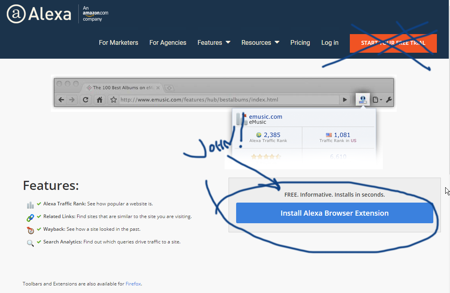Click 'FREE. Informative. Installs in seconds.' text
Image resolution: width=450 pixels, height=293 pixels.
(335, 195)
